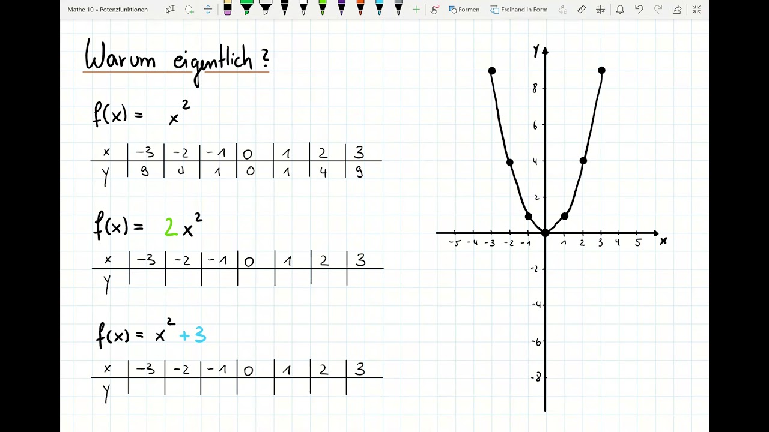Select the light green pen
The image size is (769, 432).
click(x=323, y=8)
